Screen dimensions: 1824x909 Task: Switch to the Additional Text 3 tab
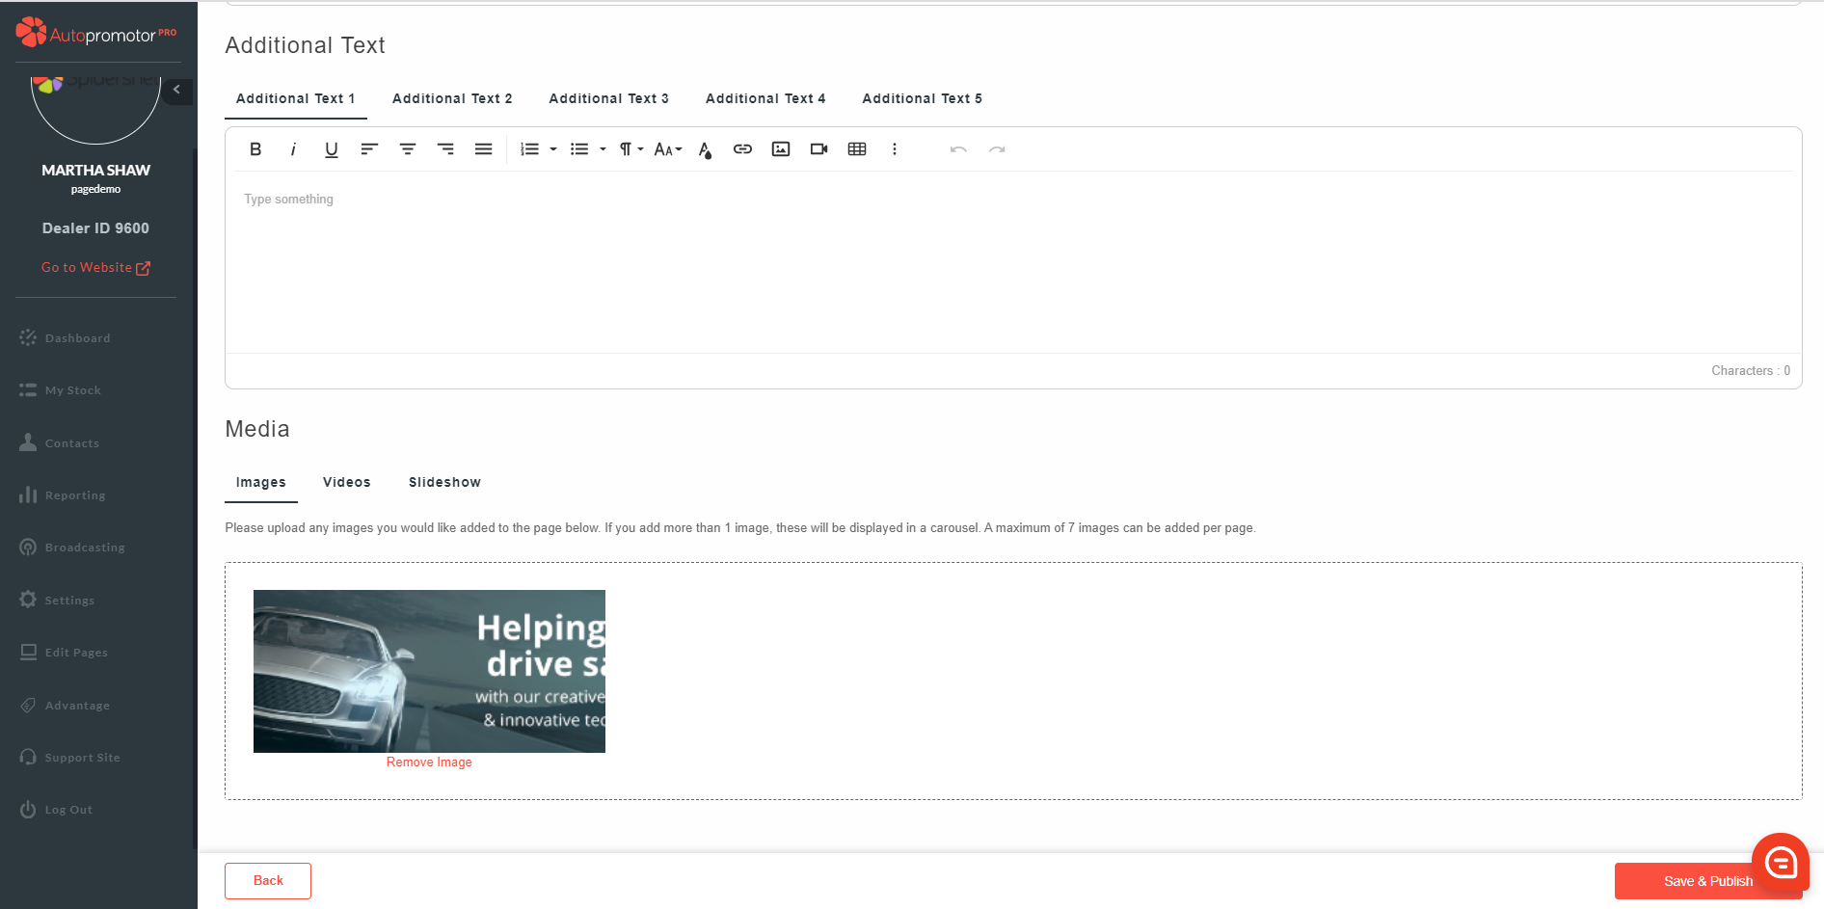(x=608, y=98)
